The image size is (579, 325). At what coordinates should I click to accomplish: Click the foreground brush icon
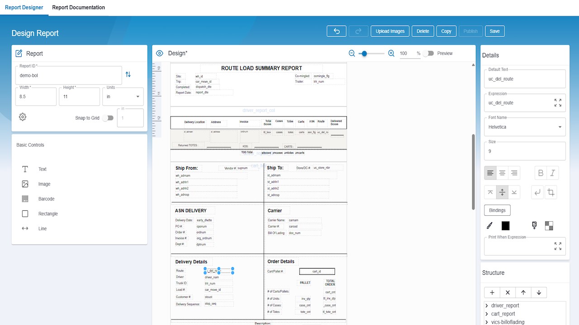tap(489, 225)
